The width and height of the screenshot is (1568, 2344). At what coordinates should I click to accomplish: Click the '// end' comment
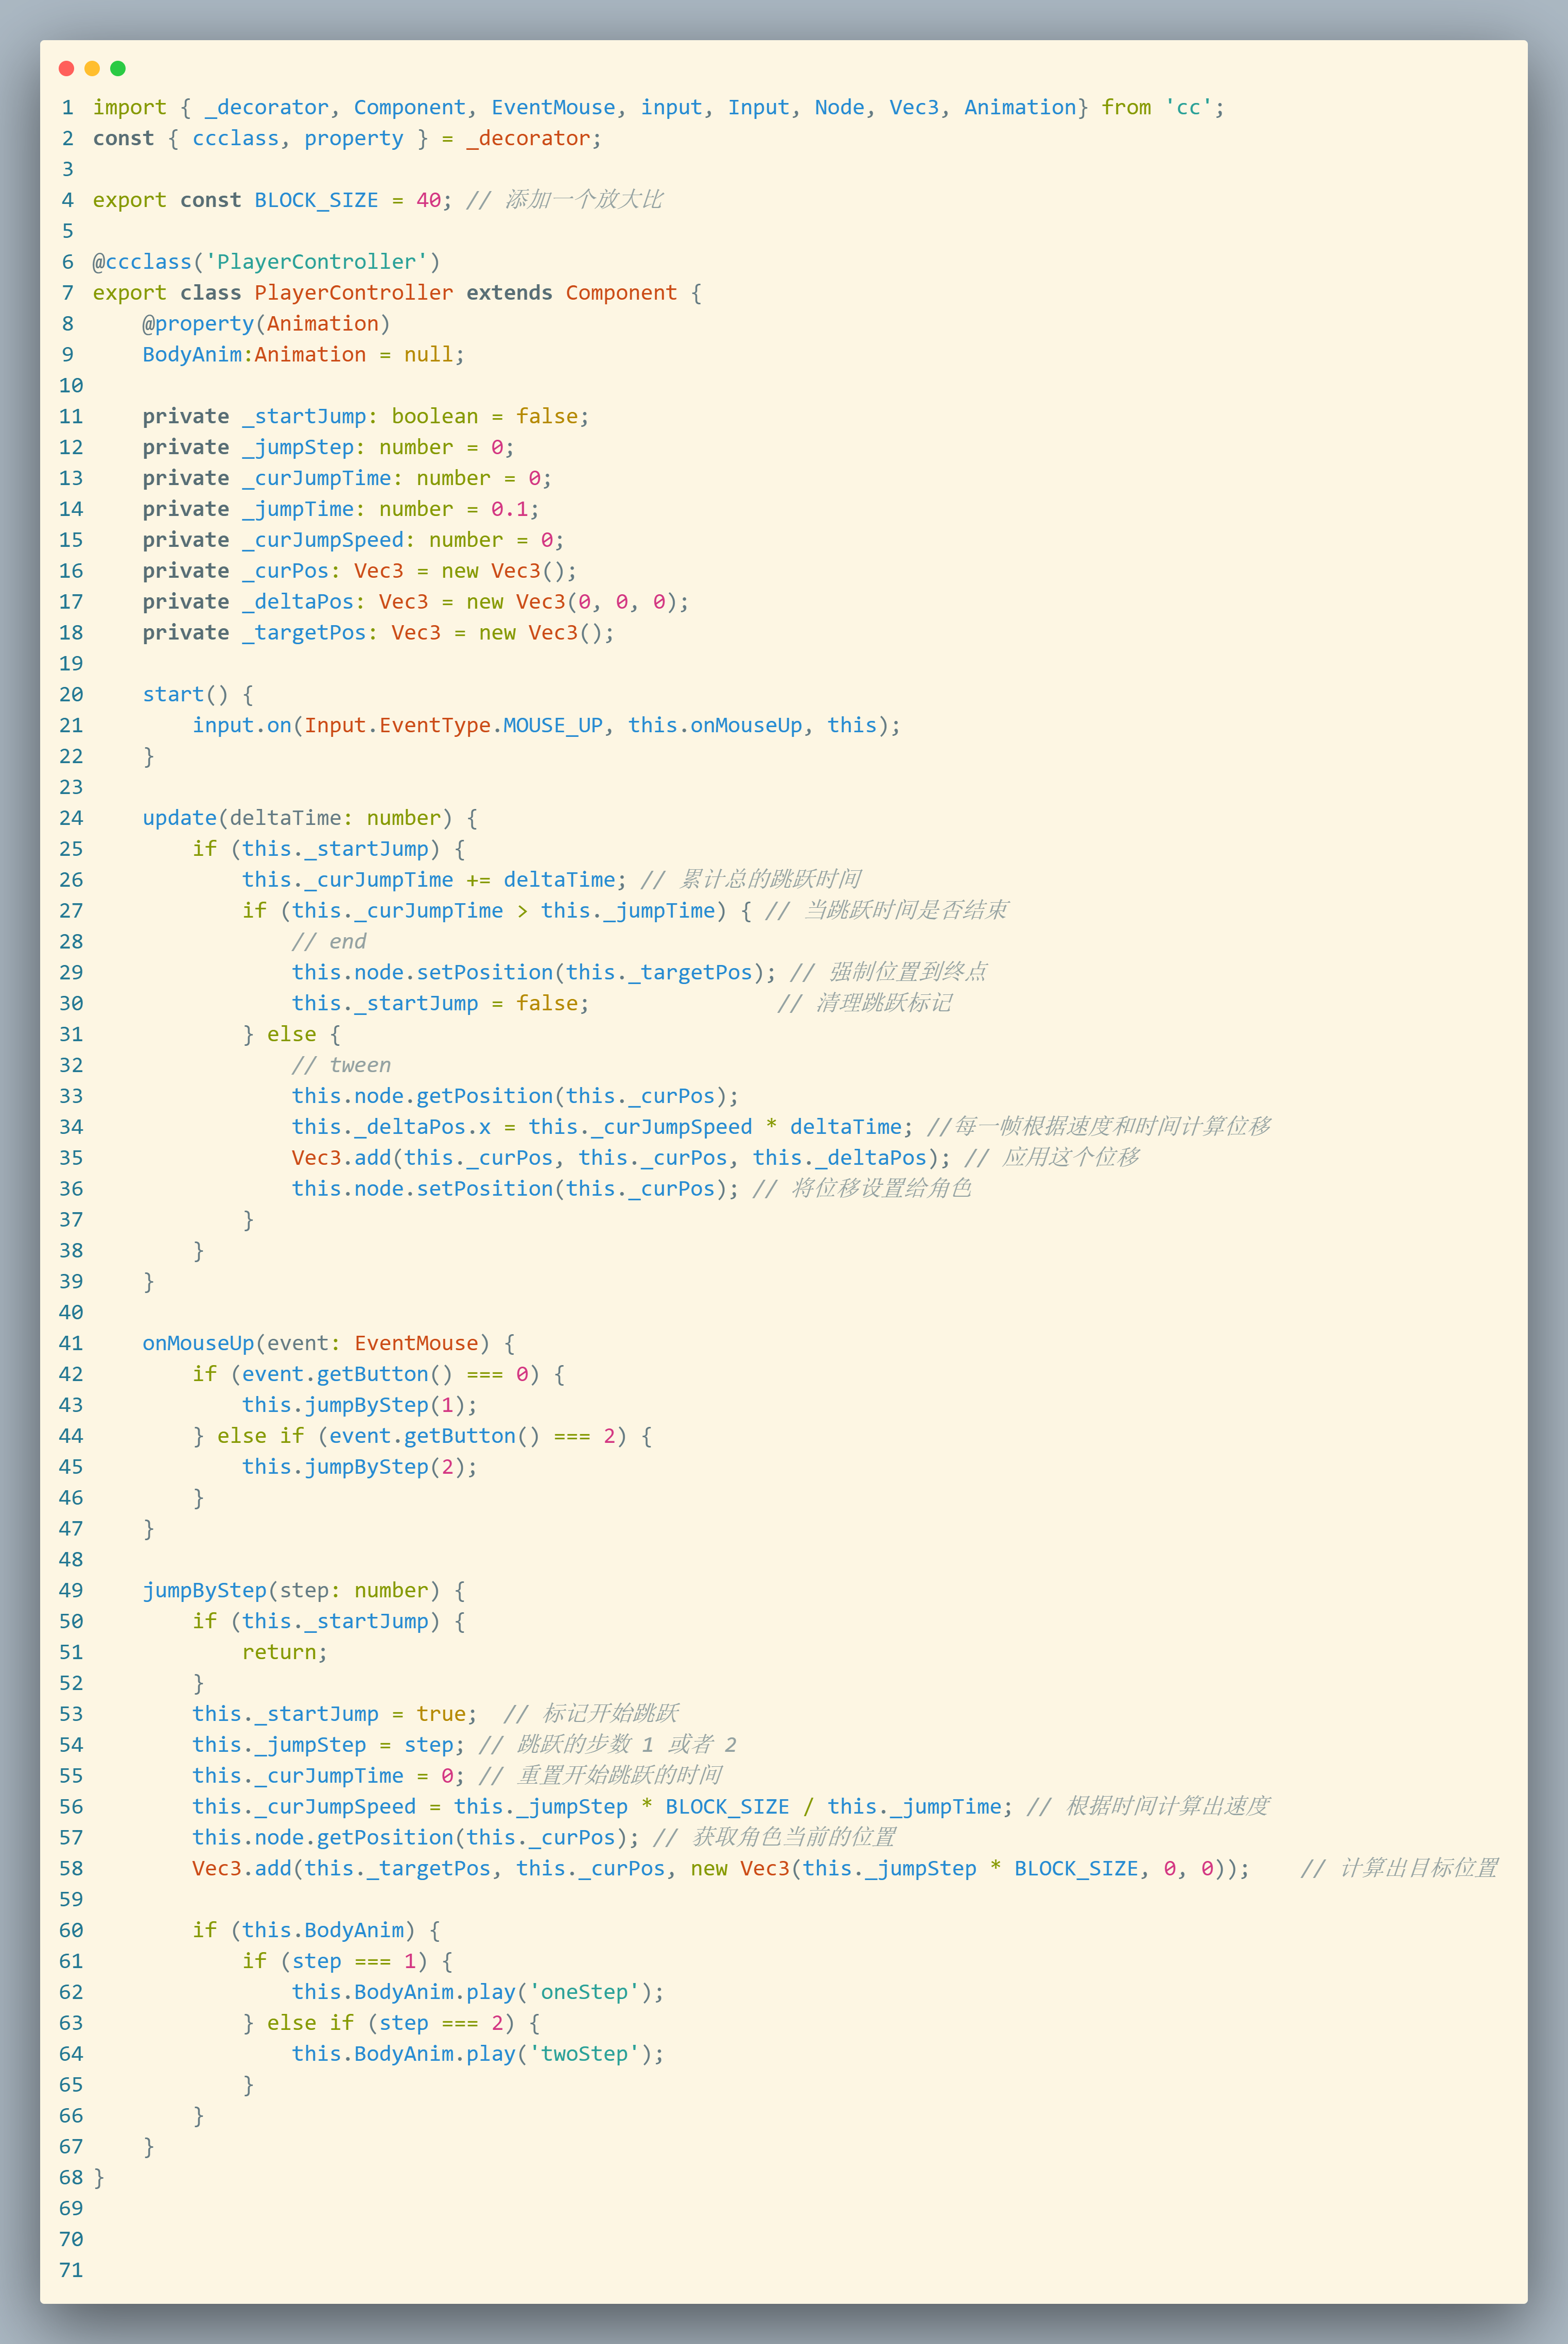coord(329,941)
